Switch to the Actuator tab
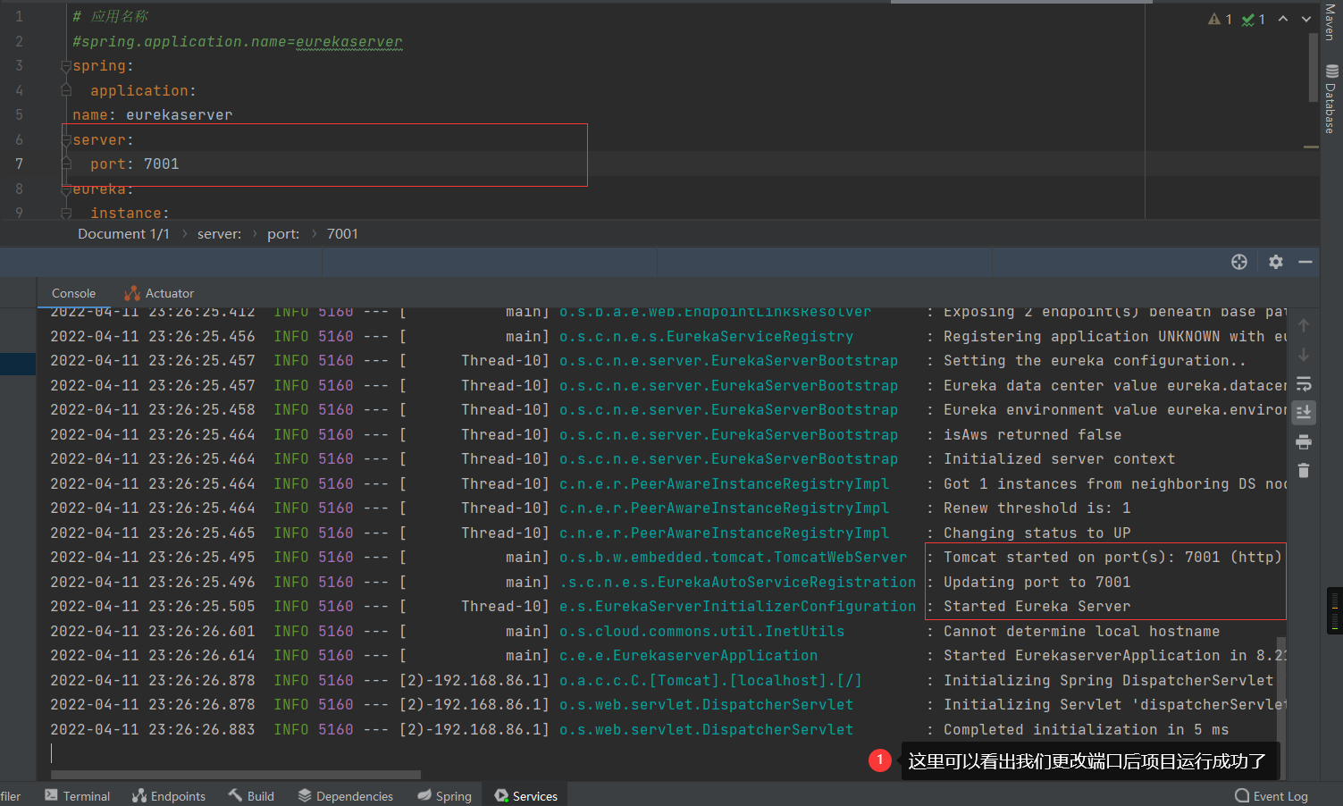 coord(159,293)
